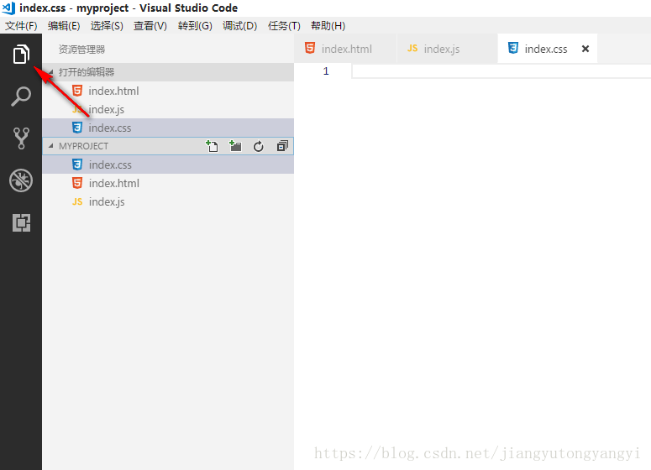
Task: Click New Folder icon in MYPROJECT header
Action: 235,146
